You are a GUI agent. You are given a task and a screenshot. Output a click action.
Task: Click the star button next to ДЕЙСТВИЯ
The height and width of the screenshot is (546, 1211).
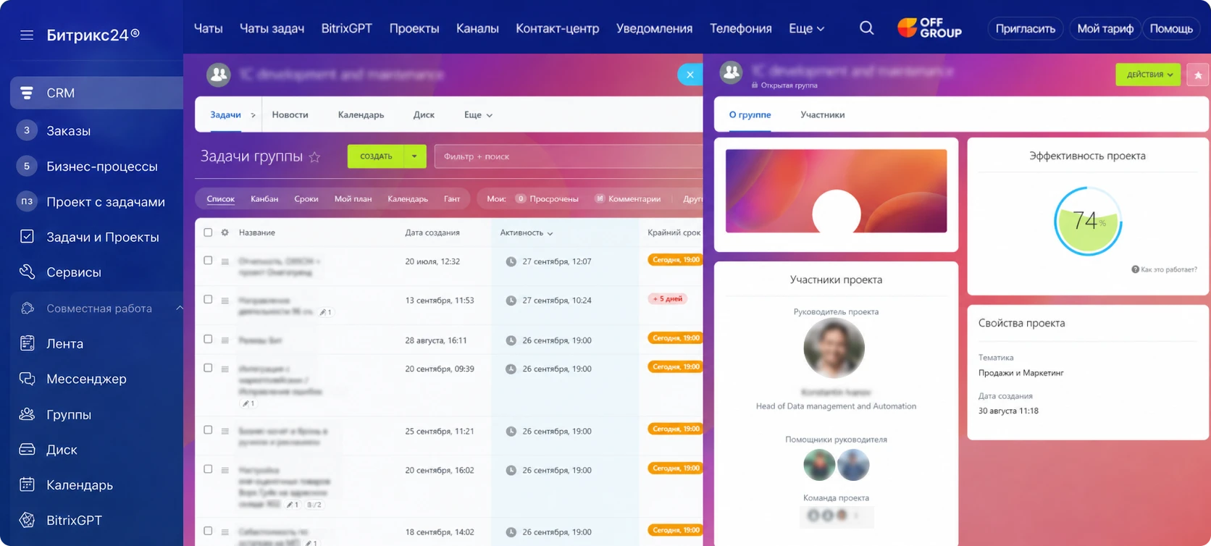click(1198, 75)
